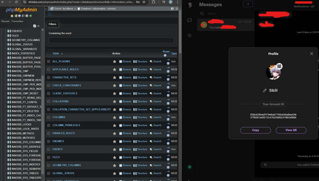Click the Containing the word filter field

click(x=111, y=40)
